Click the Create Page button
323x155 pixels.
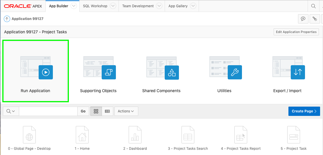[x=304, y=111]
